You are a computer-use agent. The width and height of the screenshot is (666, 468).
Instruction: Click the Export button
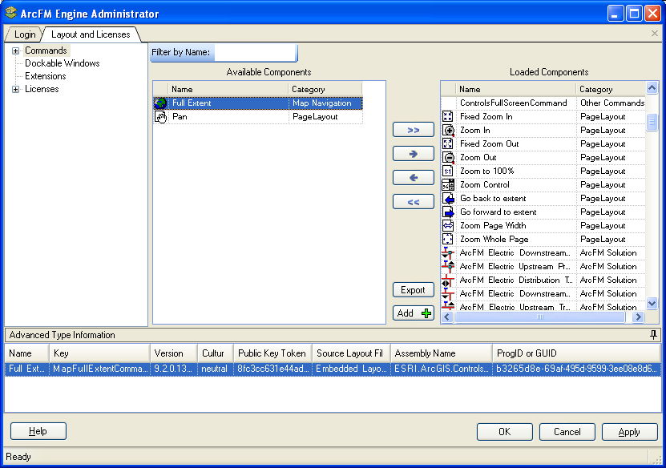pyautogui.click(x=414, y=289)
